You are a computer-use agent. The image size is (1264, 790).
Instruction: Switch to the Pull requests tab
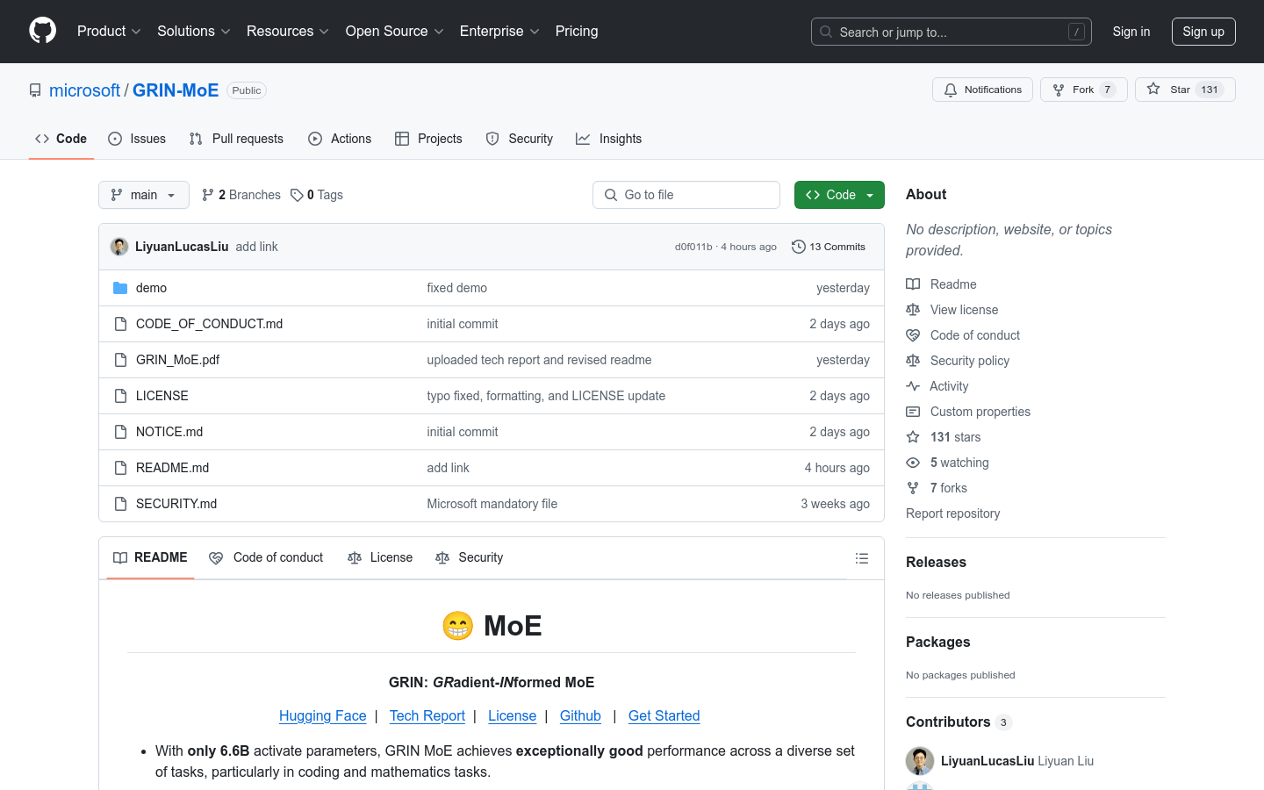[236, 139]
